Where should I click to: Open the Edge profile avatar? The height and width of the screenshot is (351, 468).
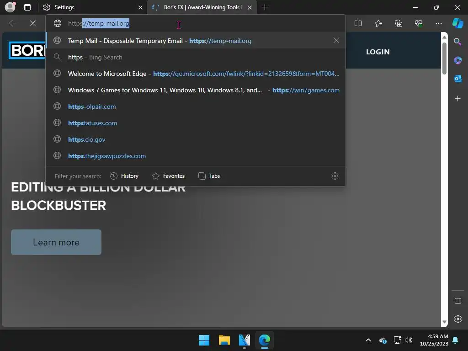pos(10,7)
